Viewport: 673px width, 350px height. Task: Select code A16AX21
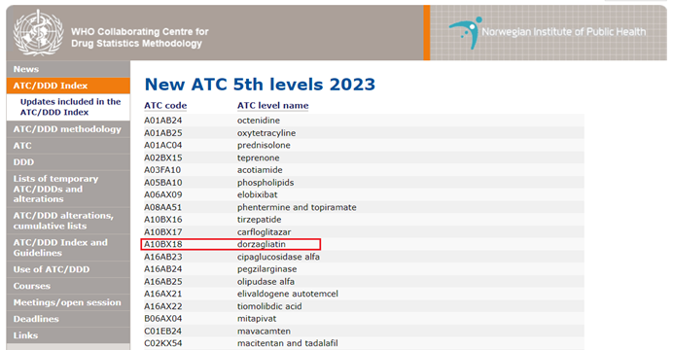pos(162,294)
